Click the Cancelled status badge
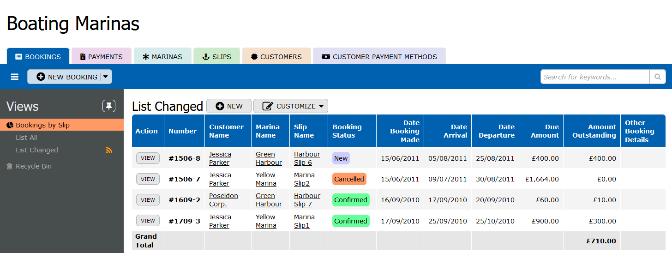The image size is (672, 253). tap(349, 179)
